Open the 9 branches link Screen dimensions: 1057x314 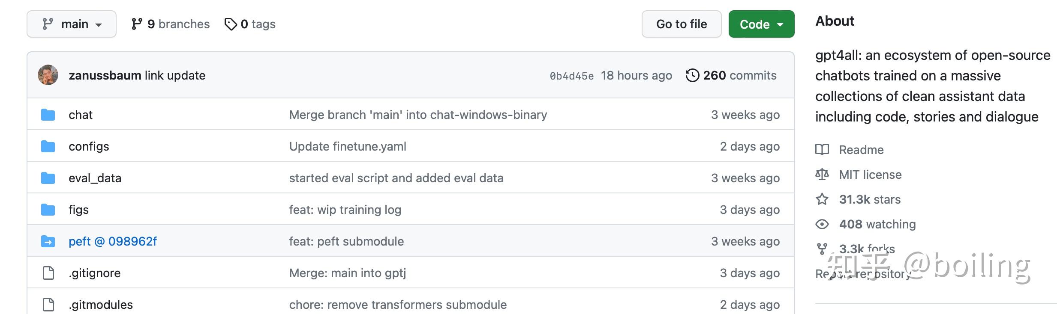[x=171, y=24]
